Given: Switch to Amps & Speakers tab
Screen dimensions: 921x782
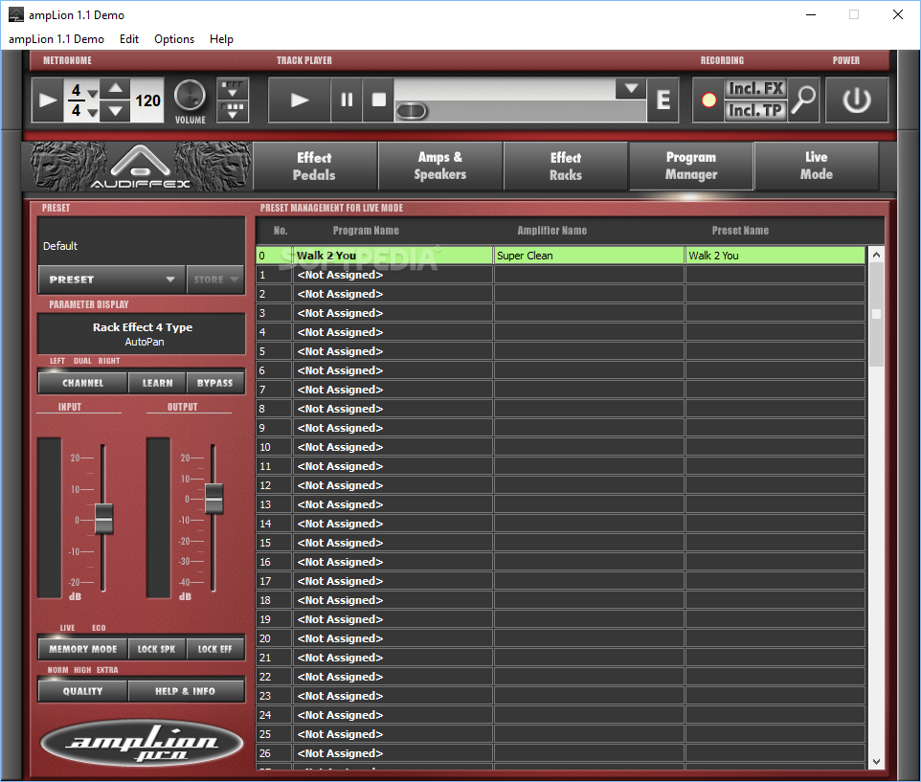Looking at the screenshot, I should click(x=440, y=167).
